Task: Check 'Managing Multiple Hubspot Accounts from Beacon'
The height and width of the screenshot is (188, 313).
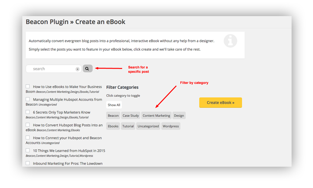Action: 27,99
